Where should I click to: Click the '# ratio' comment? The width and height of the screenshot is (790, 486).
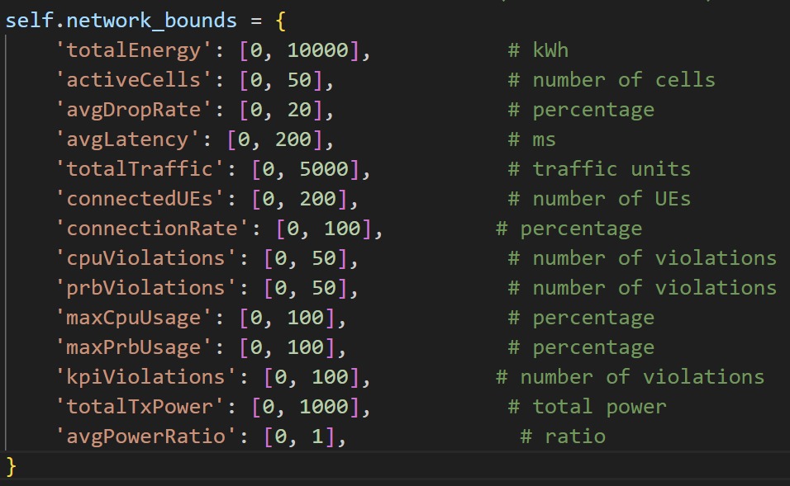tap(562, 436)
